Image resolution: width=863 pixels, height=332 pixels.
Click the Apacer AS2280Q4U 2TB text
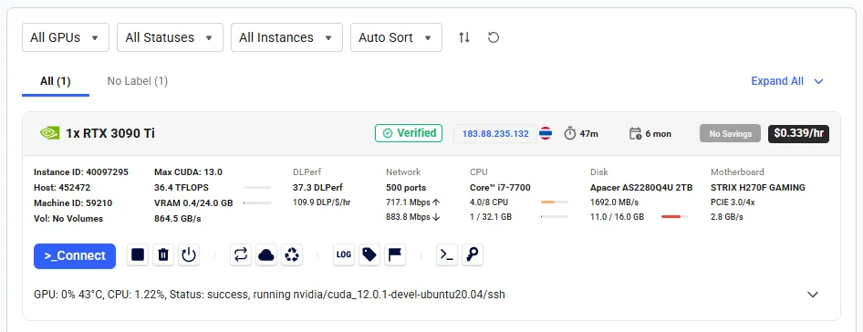[641, 187]
